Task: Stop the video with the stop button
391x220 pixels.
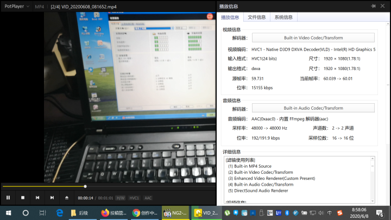Action: (x=23, y=197)
